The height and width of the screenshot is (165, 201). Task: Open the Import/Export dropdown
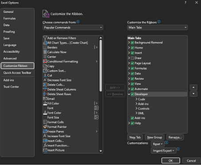[x=163, y=150]
